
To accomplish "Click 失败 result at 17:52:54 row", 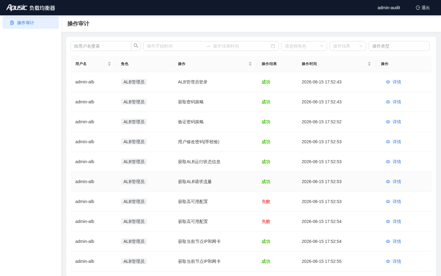I will click(x=266, y=221).
